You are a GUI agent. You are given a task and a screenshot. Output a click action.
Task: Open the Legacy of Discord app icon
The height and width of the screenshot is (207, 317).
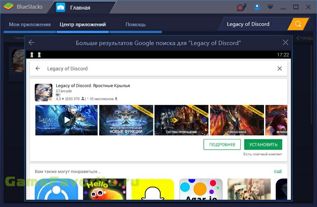(43, 92)
